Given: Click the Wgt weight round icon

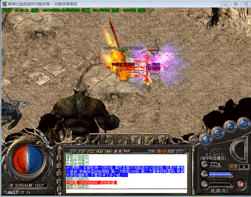Looking at the screenshot, I should pyautogui.click(x=204, y=184).
